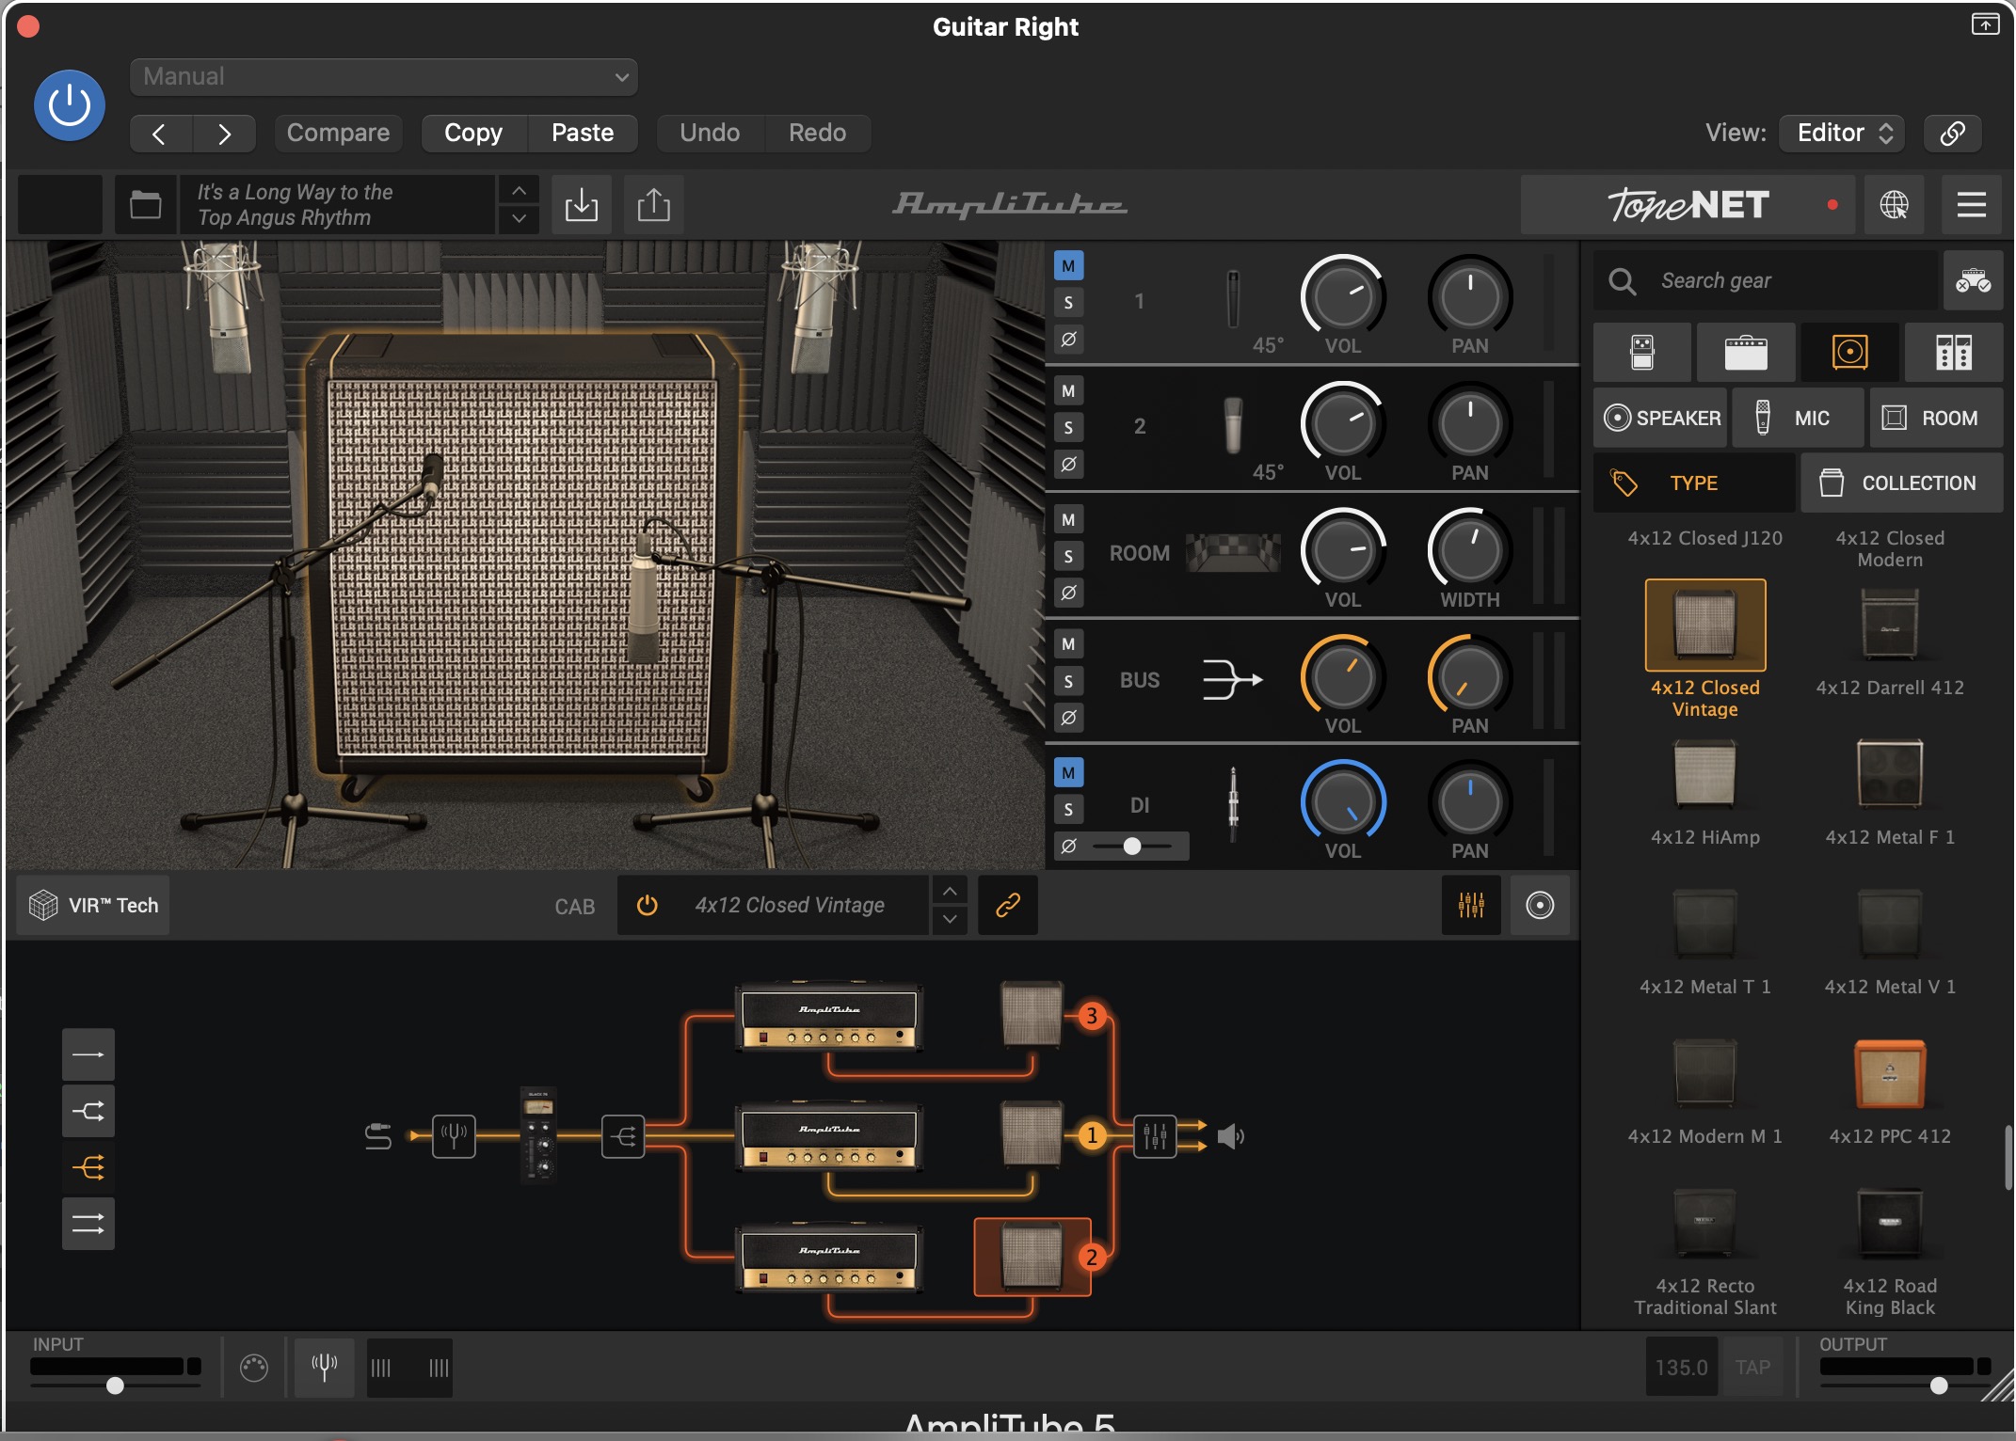Click the save preset download icon
2016x1441 pixels.
point(582,204)
